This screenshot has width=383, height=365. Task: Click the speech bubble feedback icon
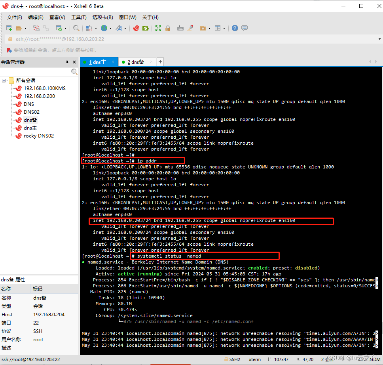(x=245, y=28)
